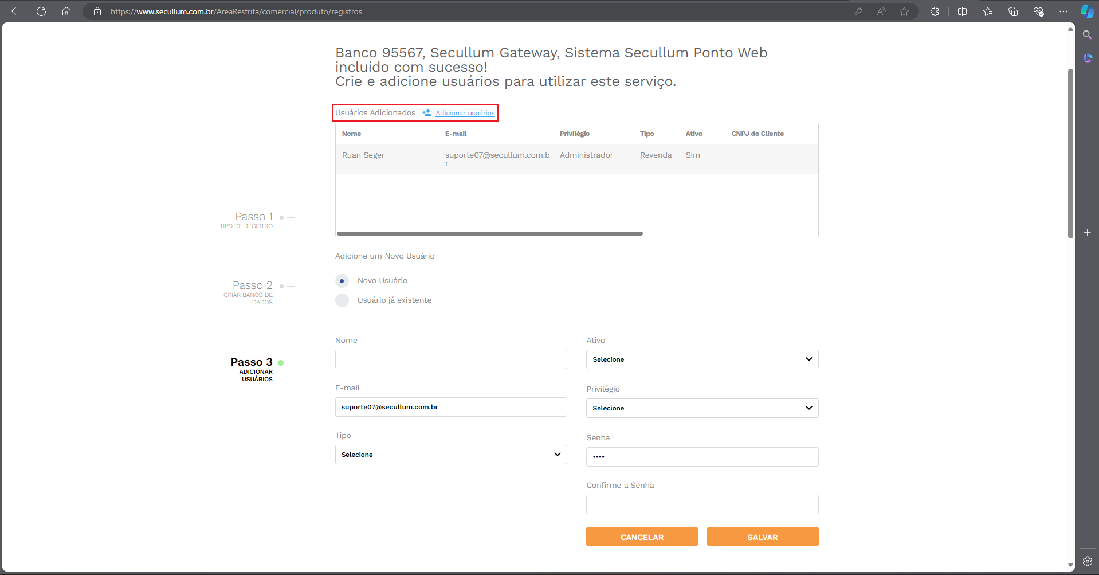The width and height of the screenshot is (1099, 575).
Task: Choose the Usuário já existente option
Action: pyautogui.click(x=342, y=300)
